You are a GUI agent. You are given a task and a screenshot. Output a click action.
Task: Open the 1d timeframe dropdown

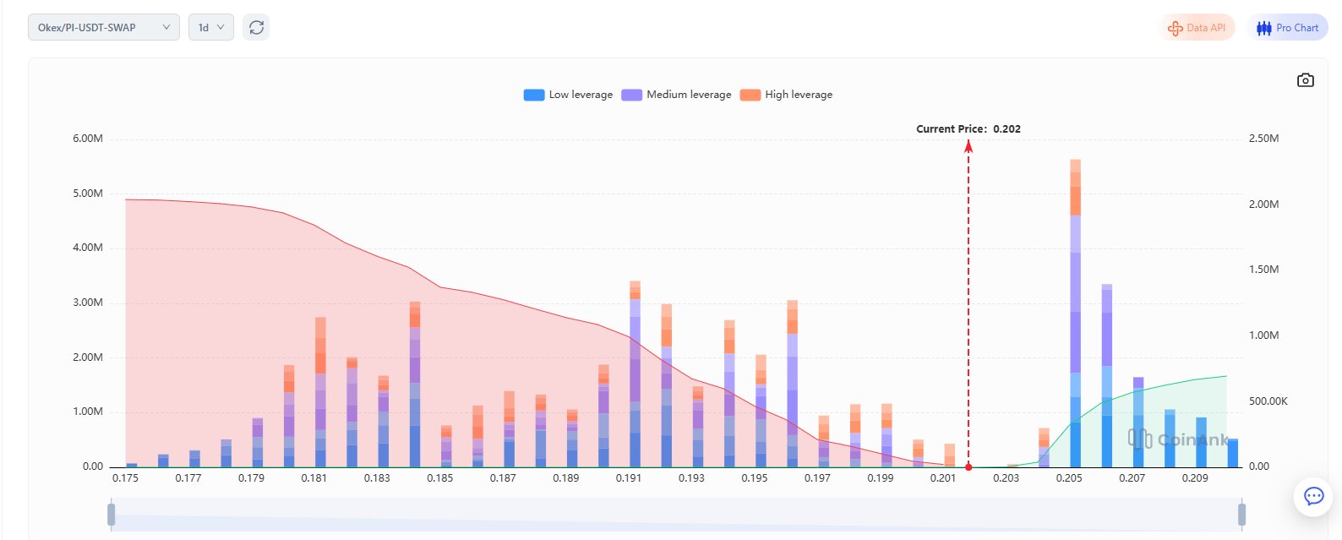click(x=210, y=28)
